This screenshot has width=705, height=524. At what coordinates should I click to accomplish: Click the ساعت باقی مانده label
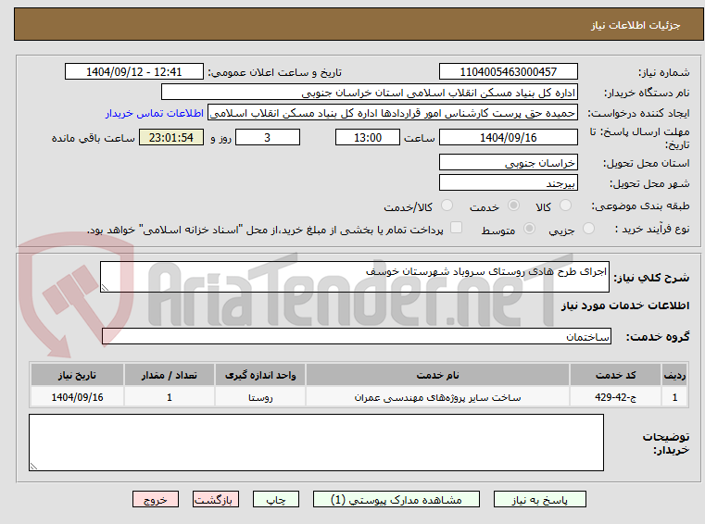(93, 139)
